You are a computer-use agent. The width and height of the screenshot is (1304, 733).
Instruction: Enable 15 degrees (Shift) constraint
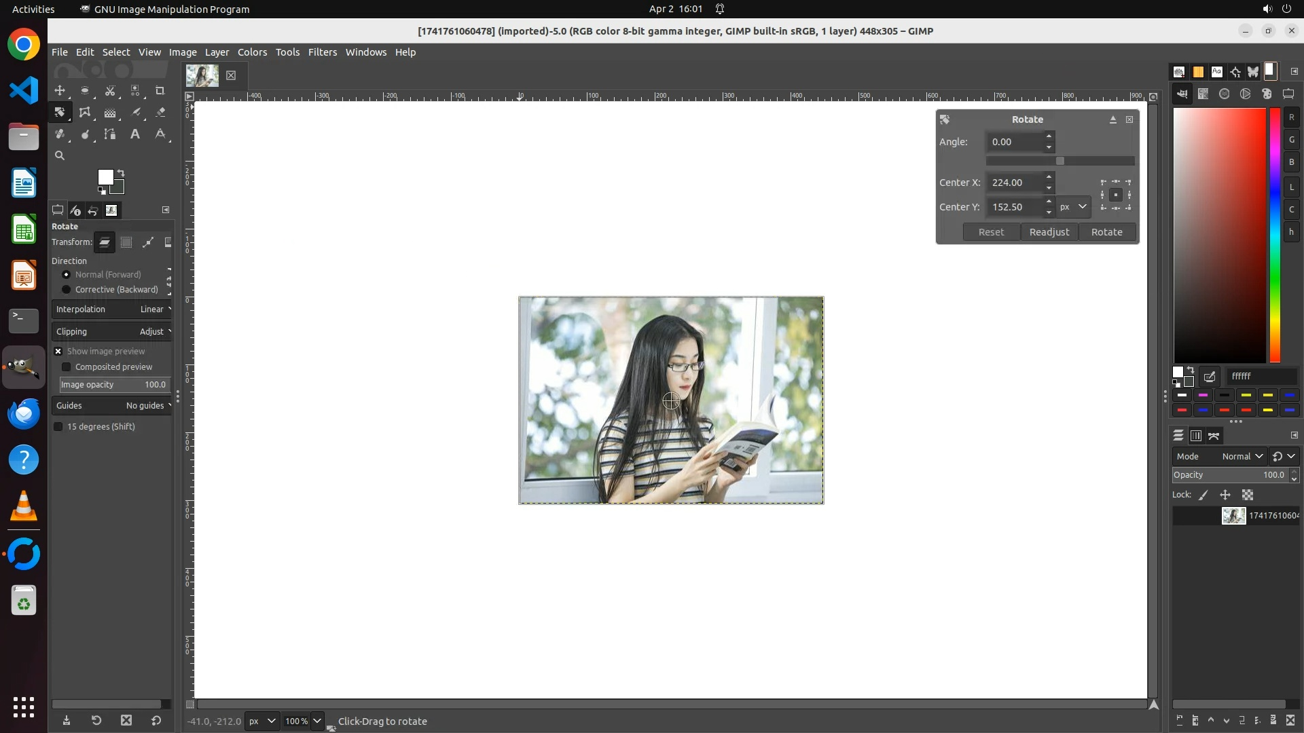click(58, 426)
